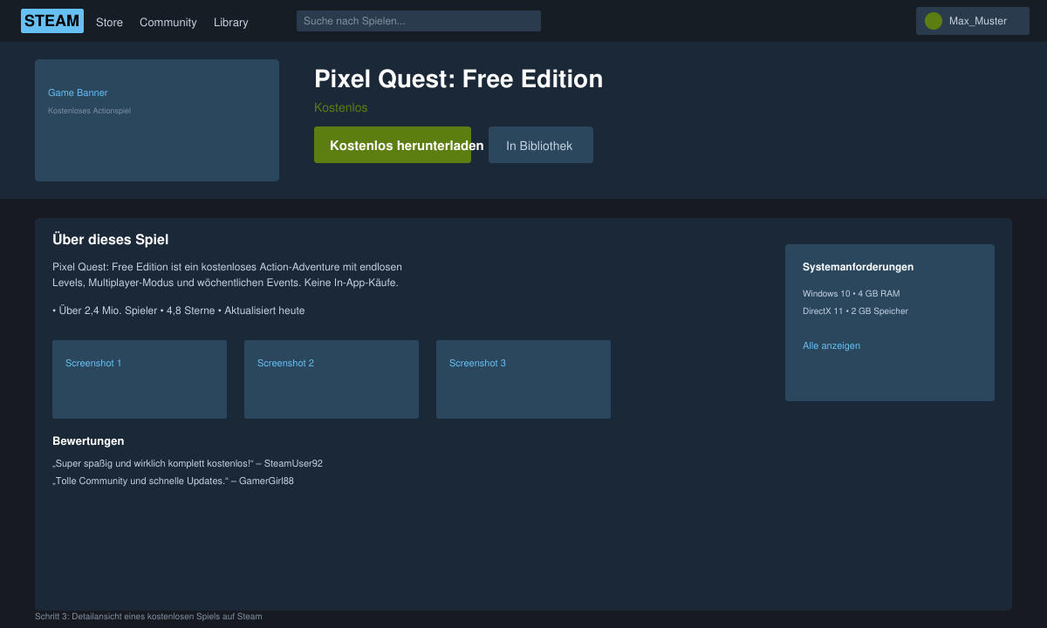Click 'Alle anzeigen' link in Systemanforderungen
1047x628 pixels.
pyautogui.click(x=831, y=345)
